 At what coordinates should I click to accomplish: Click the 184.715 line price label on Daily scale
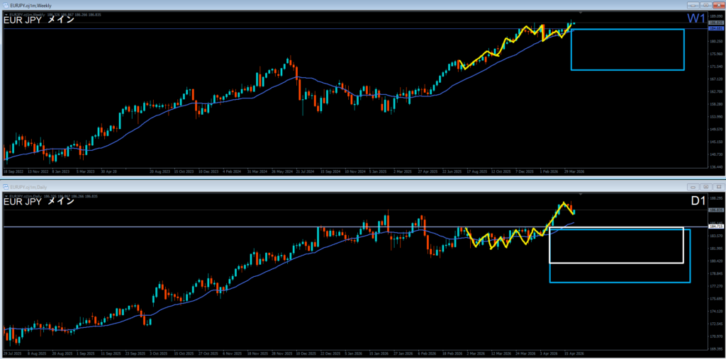(x=716, y=227)
